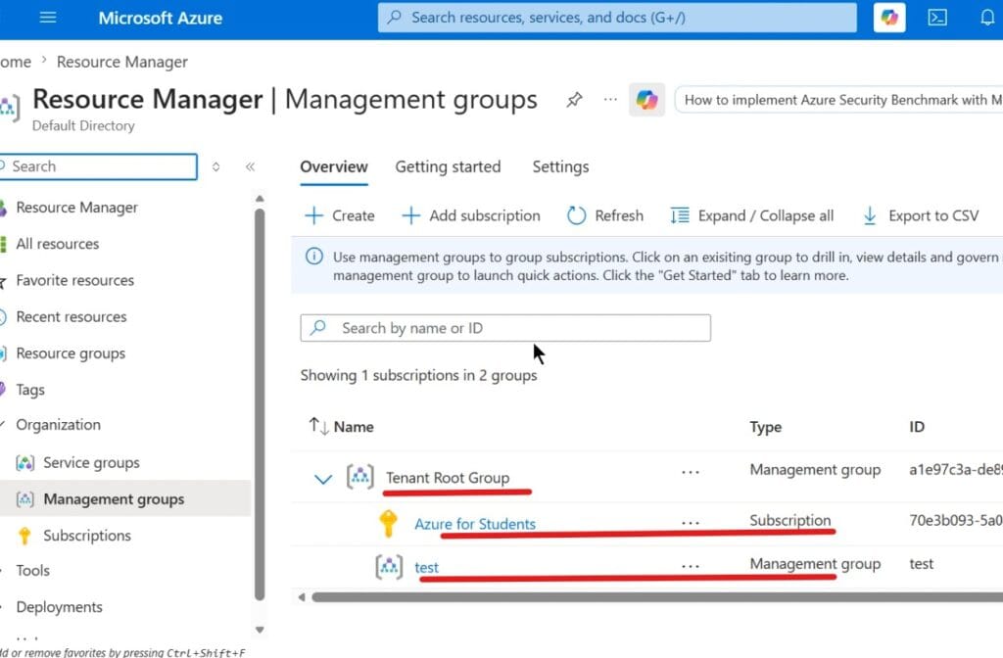Click the Microsoft Azure logo text
Screen dimensions: 1003x658
click(160, 18)
